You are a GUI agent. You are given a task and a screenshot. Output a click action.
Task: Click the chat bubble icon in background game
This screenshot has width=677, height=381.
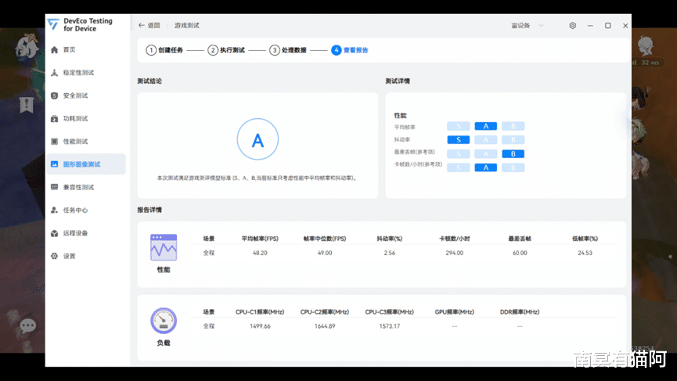pyautogui.click(x=28, y=325)
